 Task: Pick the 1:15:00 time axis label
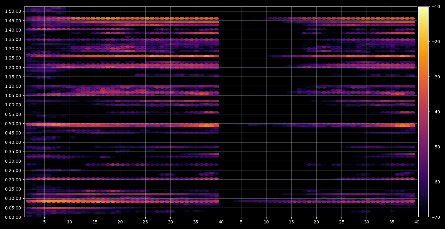13,77
